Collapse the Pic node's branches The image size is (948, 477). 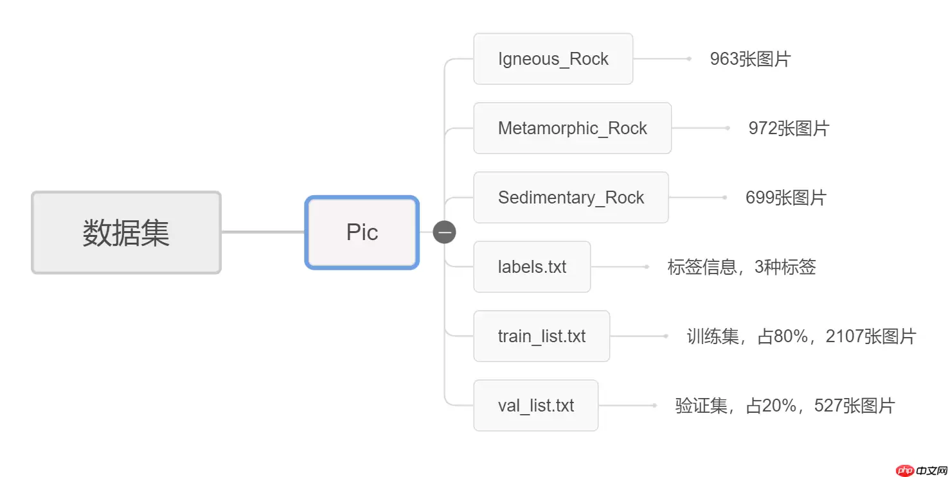click(444, 232)
